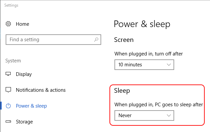The width and height of the screenshot is (210, 132).
Task: Click the System category header
Action: pos(13,61)
